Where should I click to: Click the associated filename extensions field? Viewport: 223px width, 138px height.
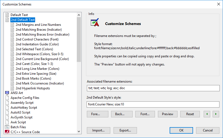tap(153, 88)
